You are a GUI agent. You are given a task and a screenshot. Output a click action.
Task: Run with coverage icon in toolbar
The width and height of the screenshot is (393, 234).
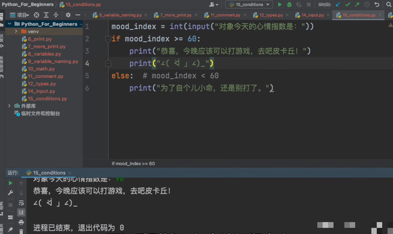[299, 5]
